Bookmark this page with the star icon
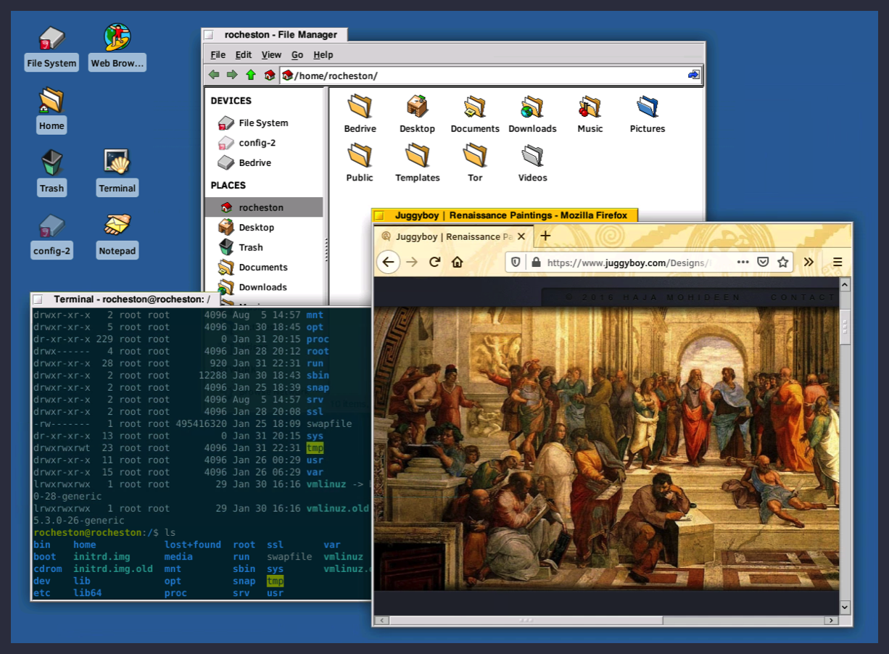The image size is (889, 654). [783, 262]
